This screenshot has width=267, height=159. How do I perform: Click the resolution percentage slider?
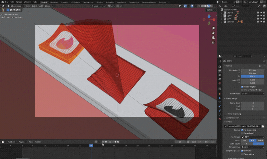click(x=252, y=76)
